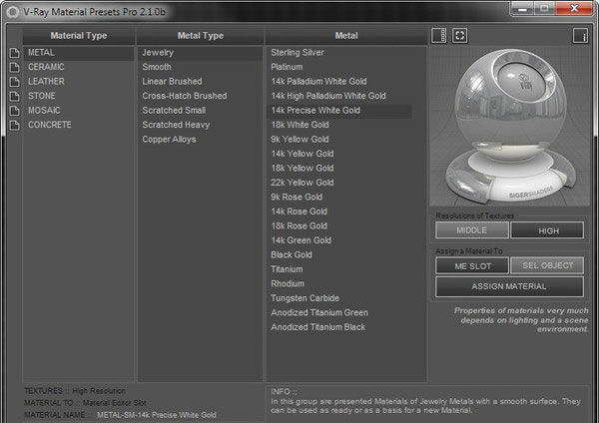The height and width of the screenshot is (423, 599).
Task: Select 14k Green Gold
Action: (x=340, y=240)
